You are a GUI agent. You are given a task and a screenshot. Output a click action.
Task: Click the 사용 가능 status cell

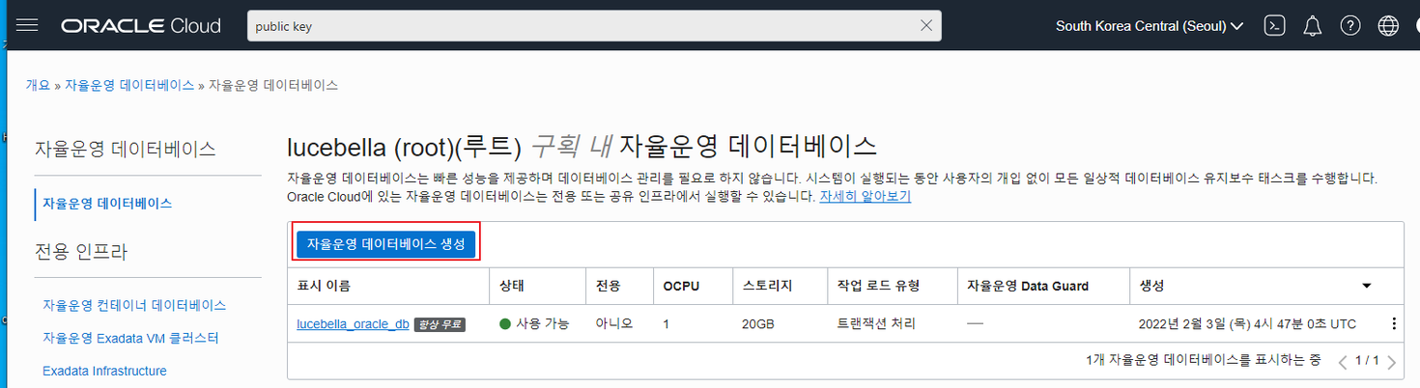pyautogui.click(x=535, y=324)
